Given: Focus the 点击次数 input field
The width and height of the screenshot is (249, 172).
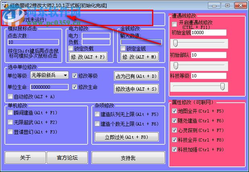Looking at the screenshot, I should (x=33, y=42).
